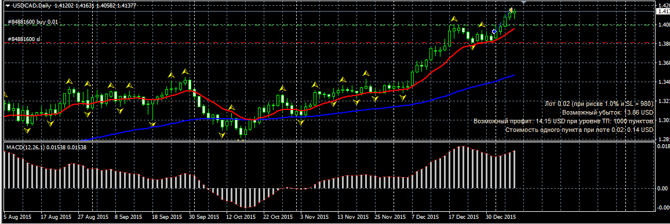Click the '17 Dec 2015' date label
This screenshot has width=670, height=224.
[x=464, y=216]
